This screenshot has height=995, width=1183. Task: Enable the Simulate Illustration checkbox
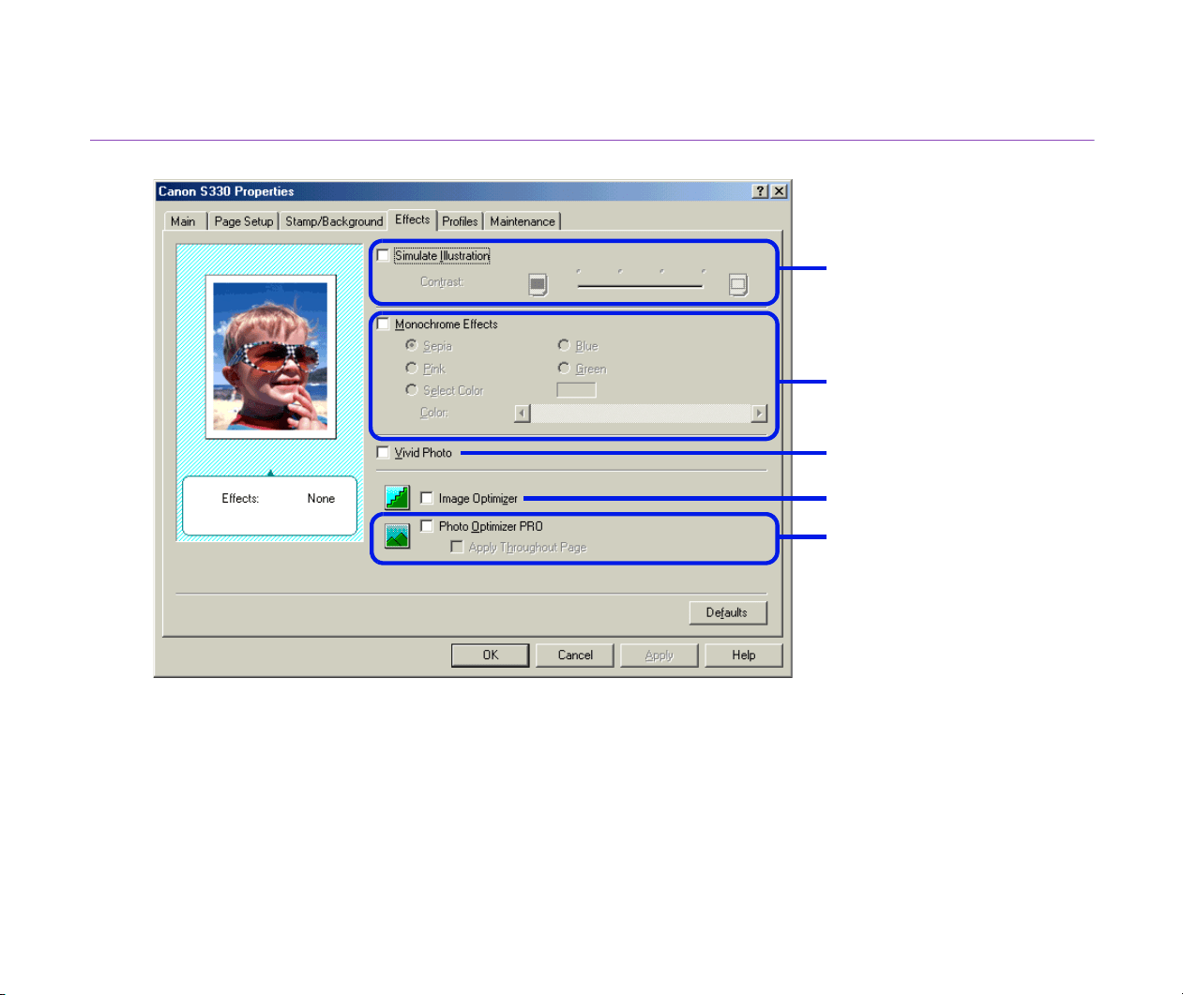click(383, 255)
